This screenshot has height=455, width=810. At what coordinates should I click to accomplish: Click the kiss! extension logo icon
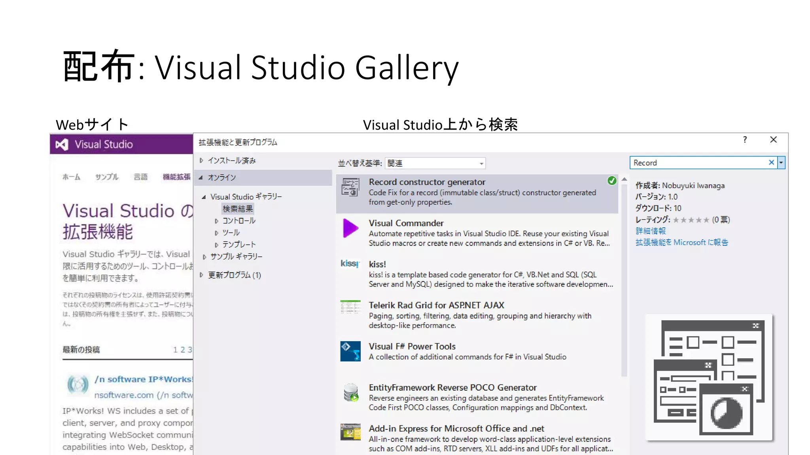[350, 264]
